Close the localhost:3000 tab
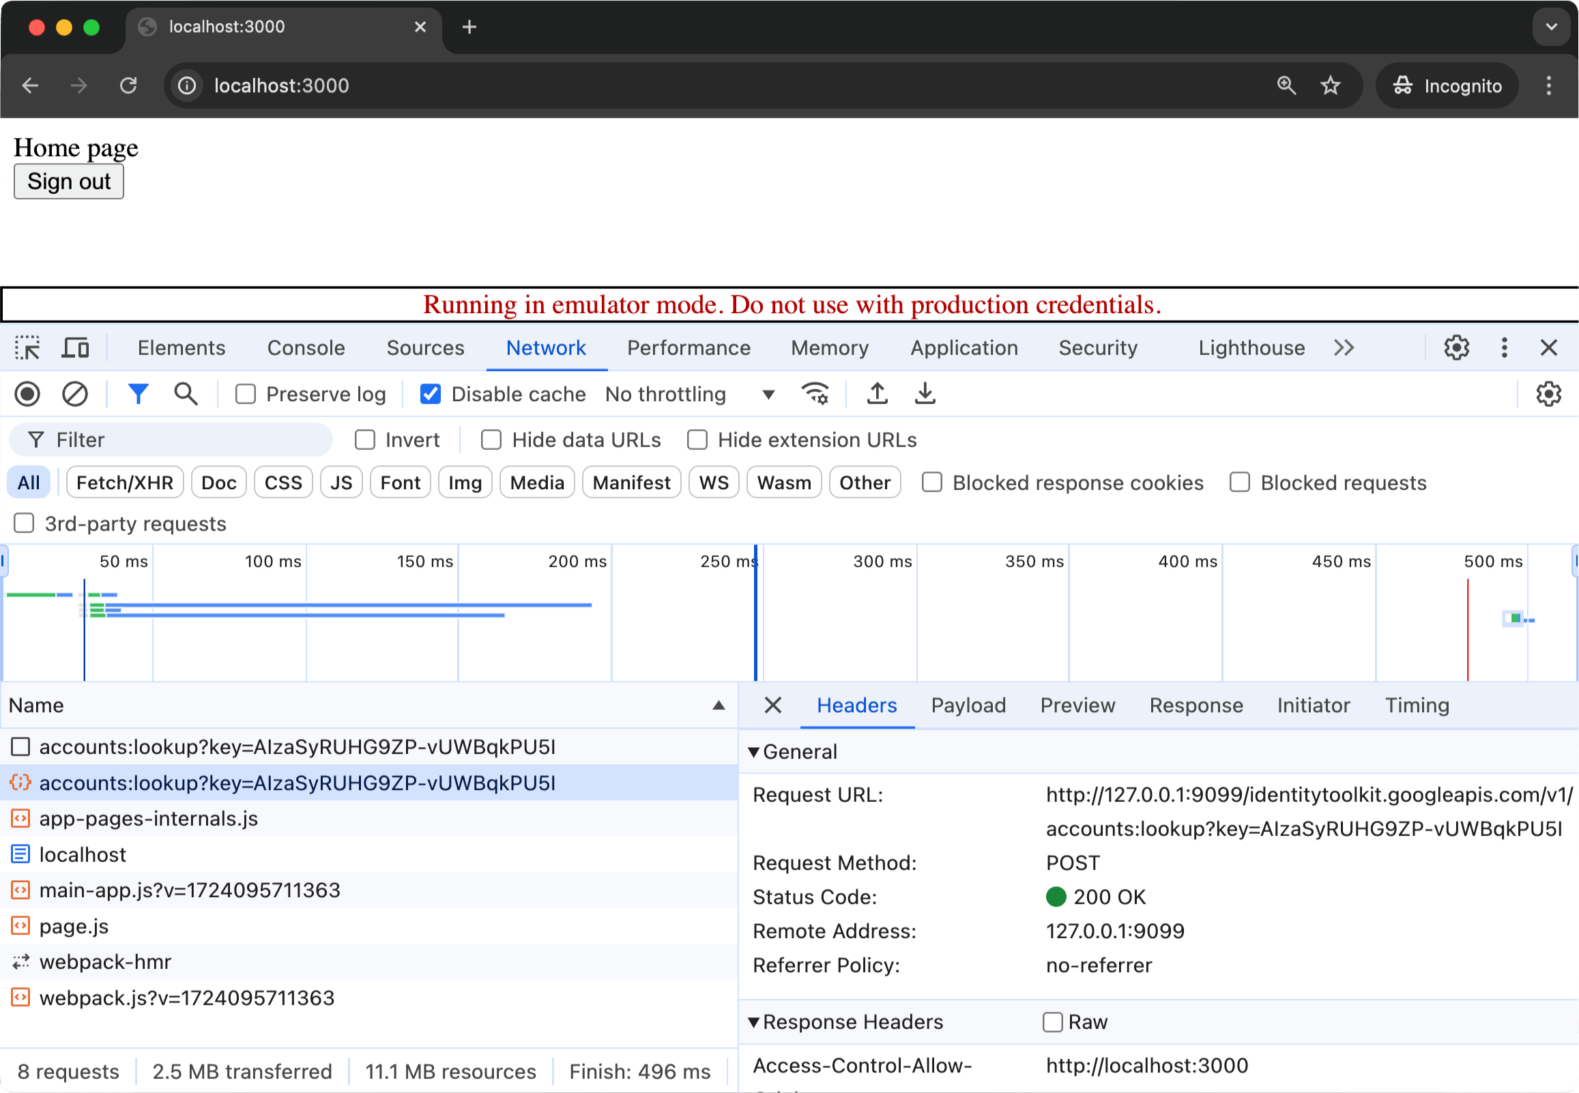Viewport: 1579px width, 1093px height. (420, 27)
